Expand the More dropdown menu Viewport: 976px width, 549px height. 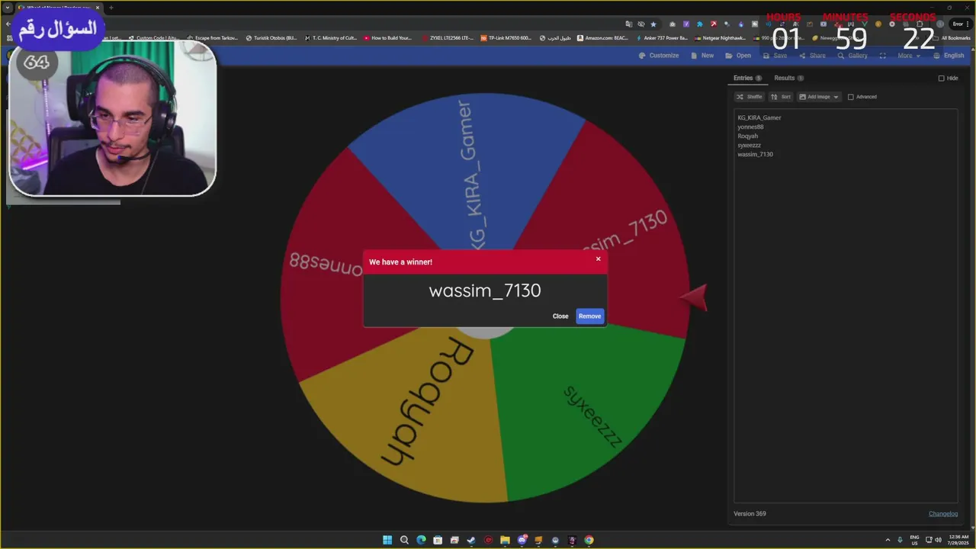(908, 56)
